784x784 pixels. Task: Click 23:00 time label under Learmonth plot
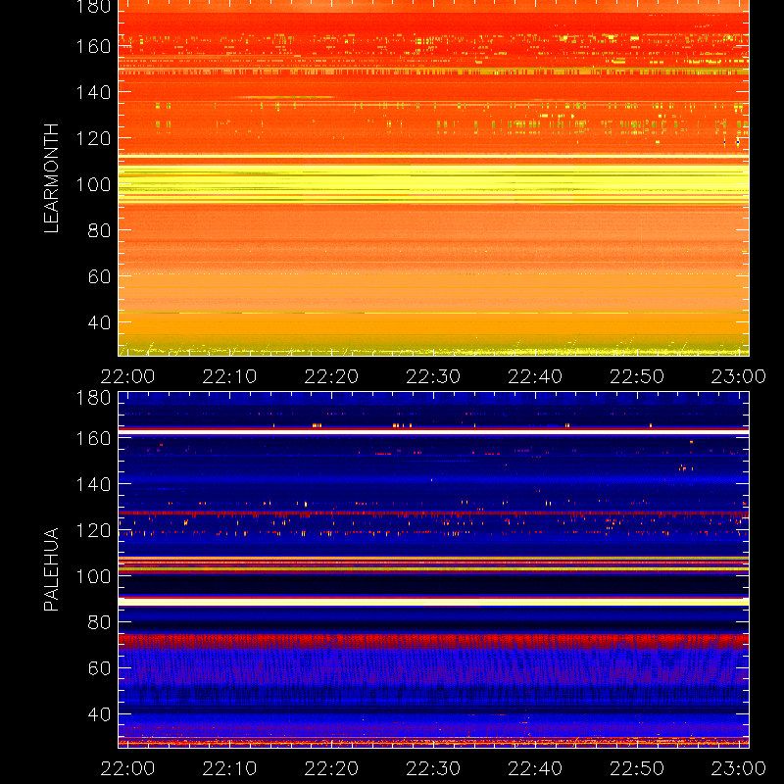[x=739, y=376]
